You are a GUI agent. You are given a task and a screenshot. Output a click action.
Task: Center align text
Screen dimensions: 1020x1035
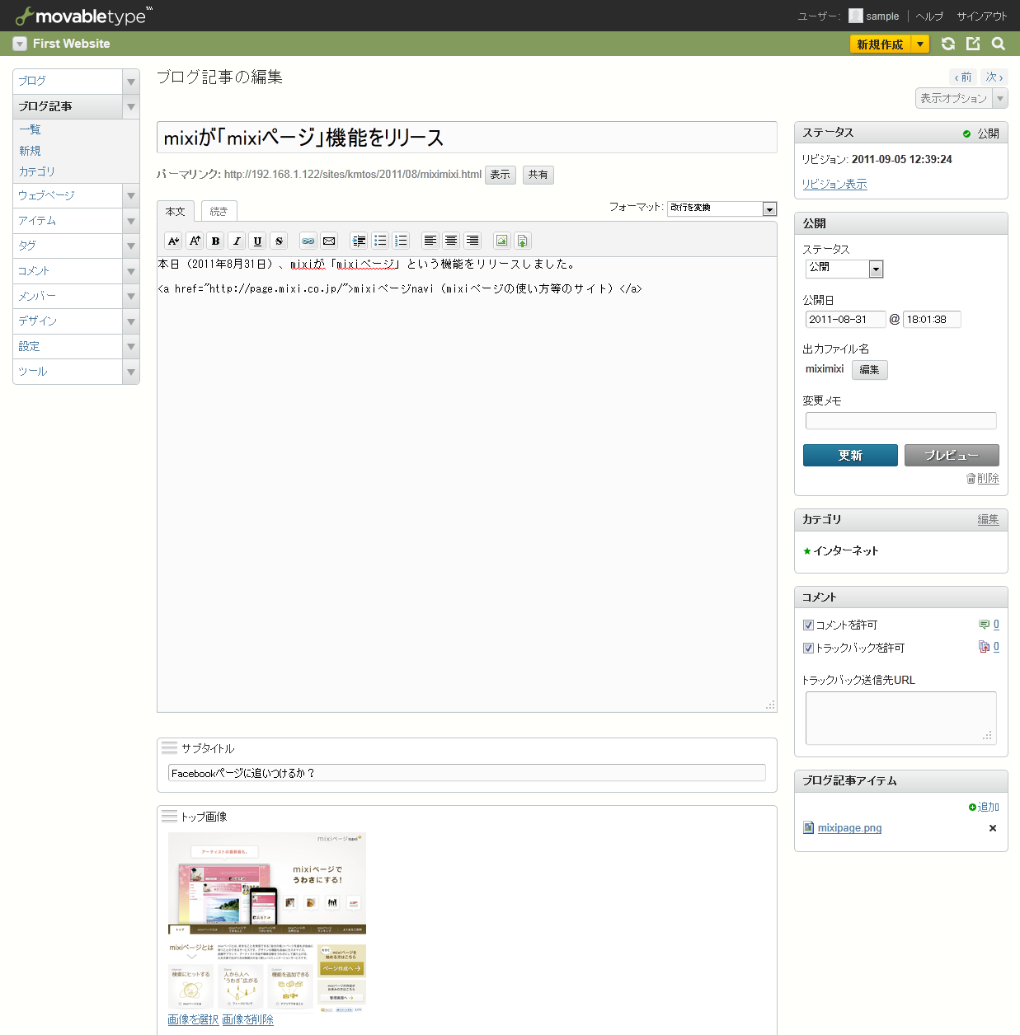pos(451,241)
